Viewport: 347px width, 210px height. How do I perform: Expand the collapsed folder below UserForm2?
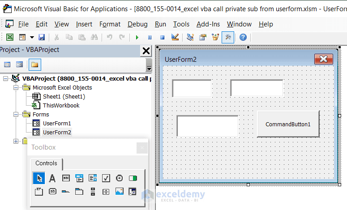[16, 141]
